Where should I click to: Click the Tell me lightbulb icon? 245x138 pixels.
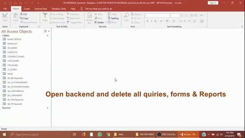(82, 9)
